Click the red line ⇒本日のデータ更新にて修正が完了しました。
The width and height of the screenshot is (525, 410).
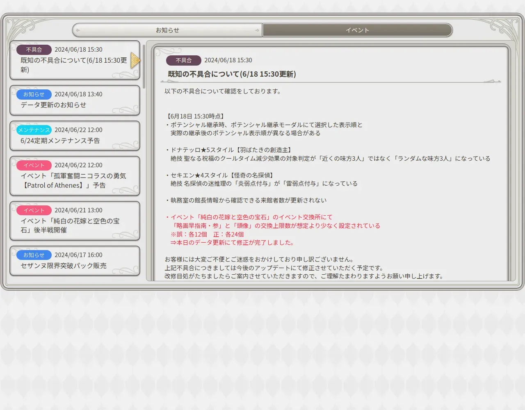(x=233, y=242)
